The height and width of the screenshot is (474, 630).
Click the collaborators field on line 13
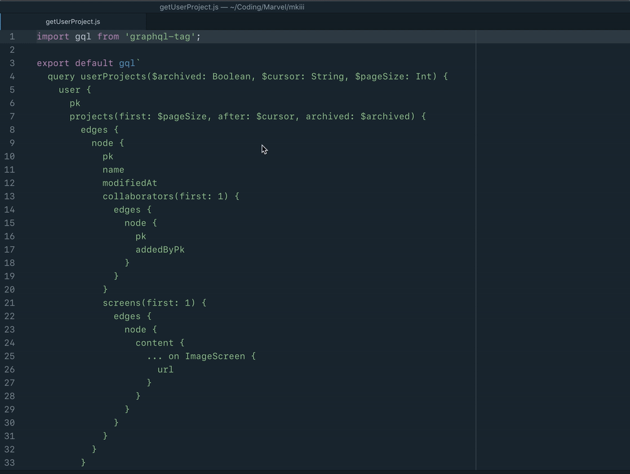[x=138, y=196]
